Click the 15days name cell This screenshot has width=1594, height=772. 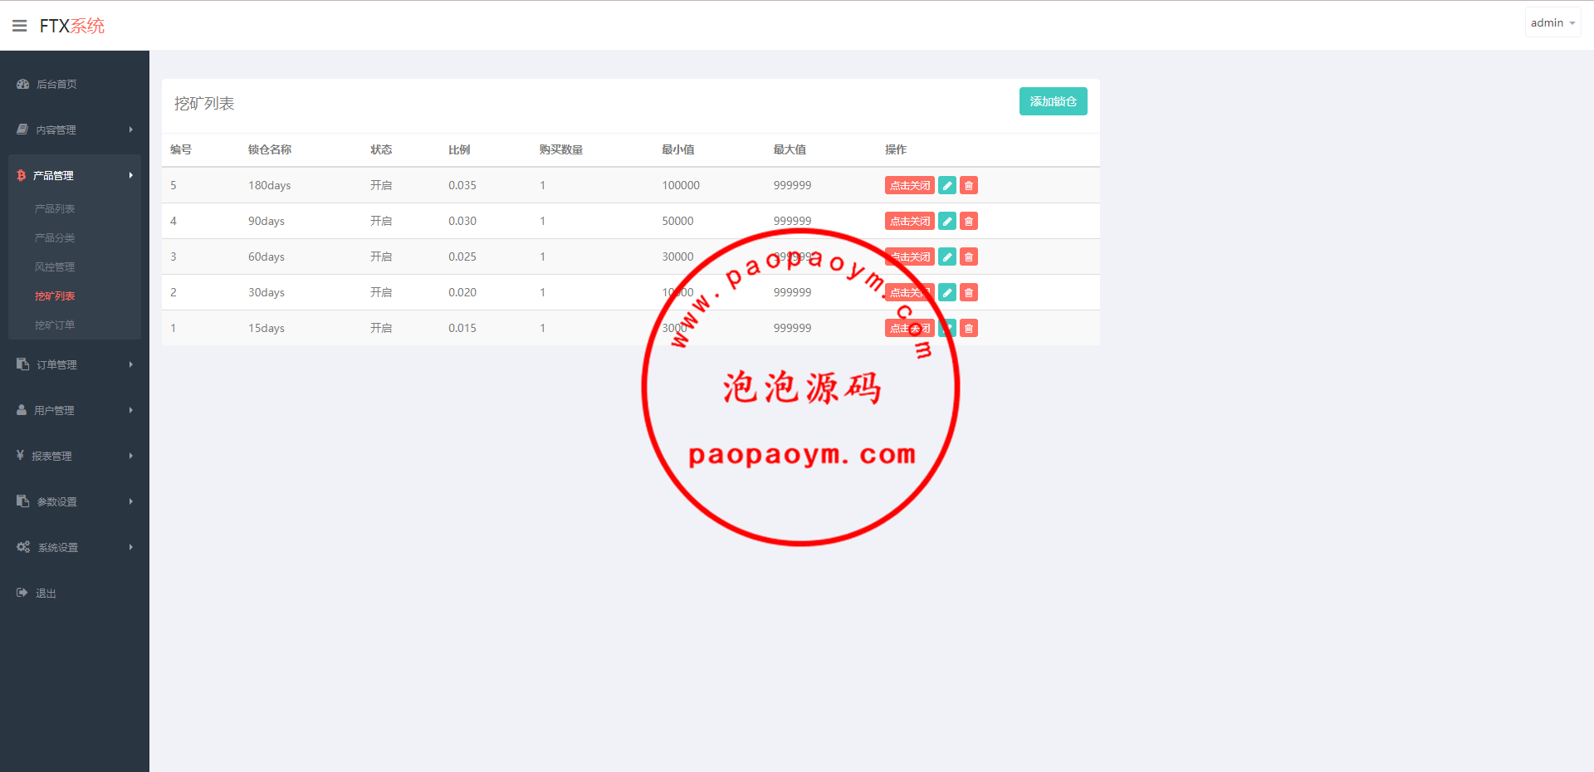tap(266, 328)
